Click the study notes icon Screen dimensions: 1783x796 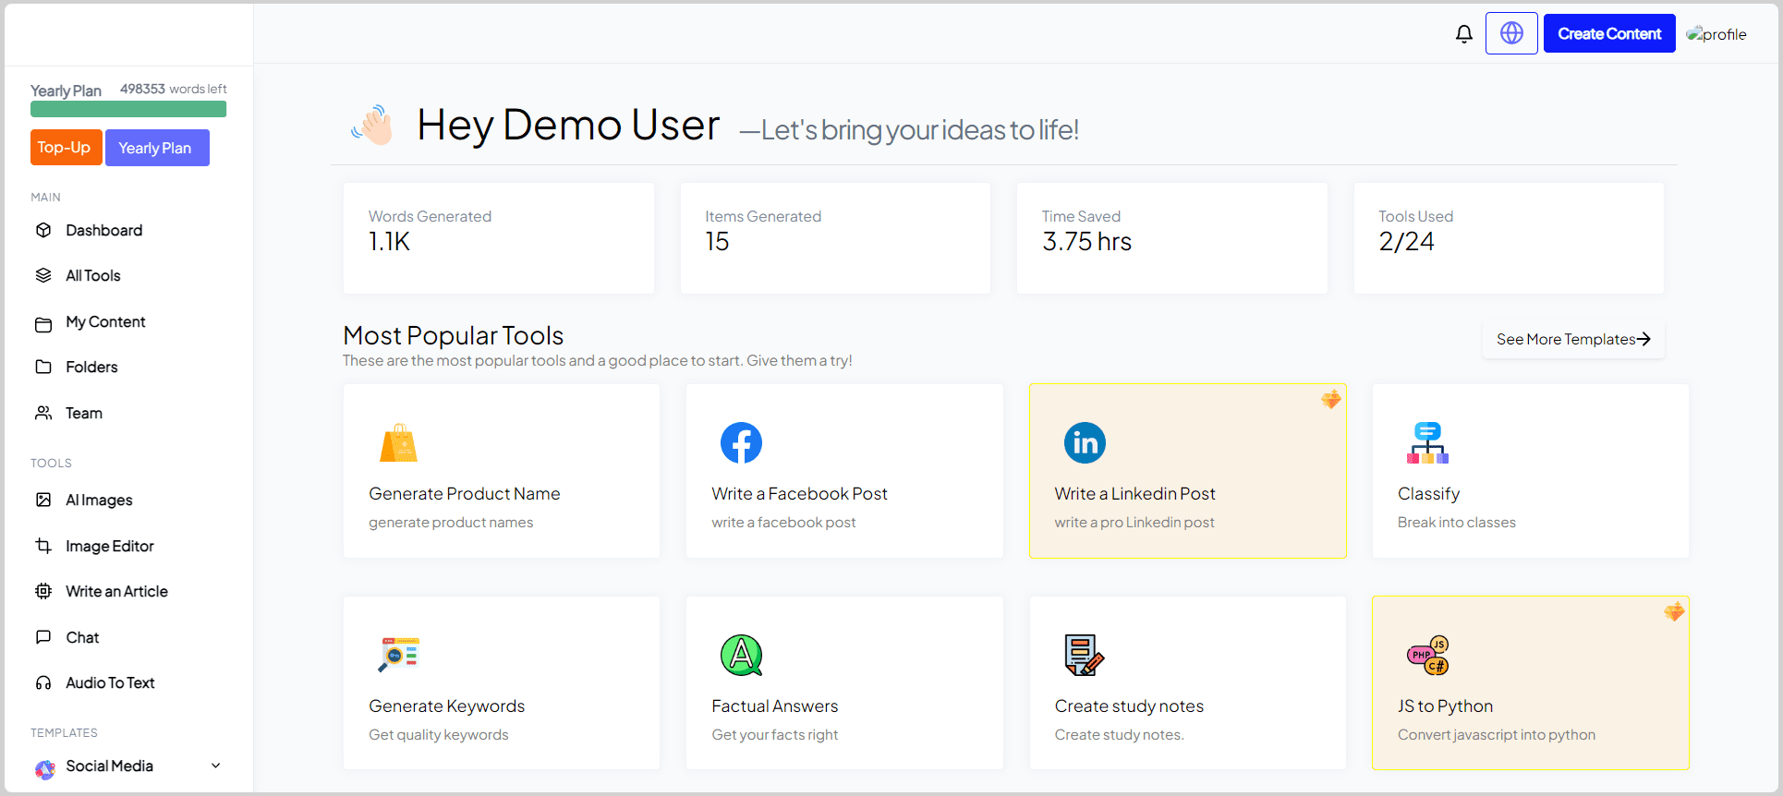tap(1084, 655)
